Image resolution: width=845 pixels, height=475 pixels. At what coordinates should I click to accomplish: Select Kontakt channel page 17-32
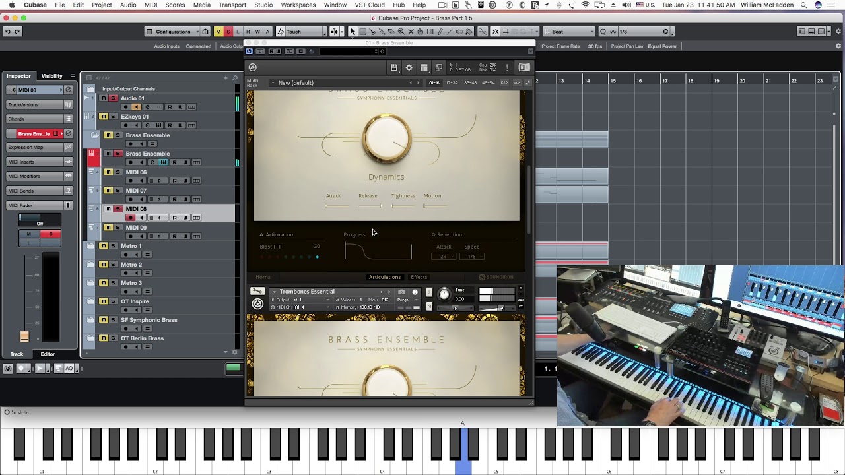click(x=452, y=83)
